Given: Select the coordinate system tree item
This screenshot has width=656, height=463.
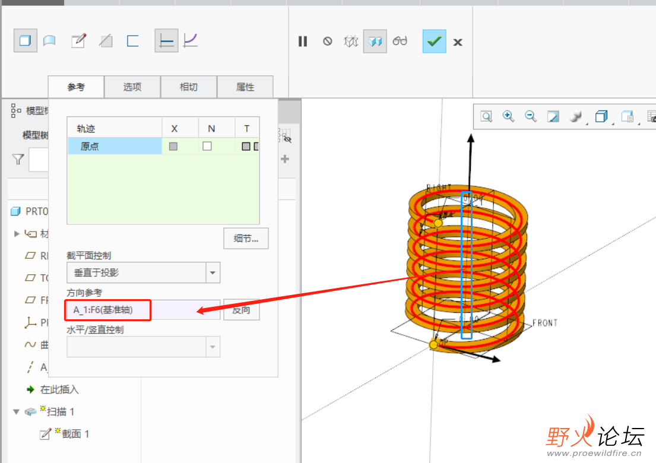Looking at the screenshot, I should [37, 322].
